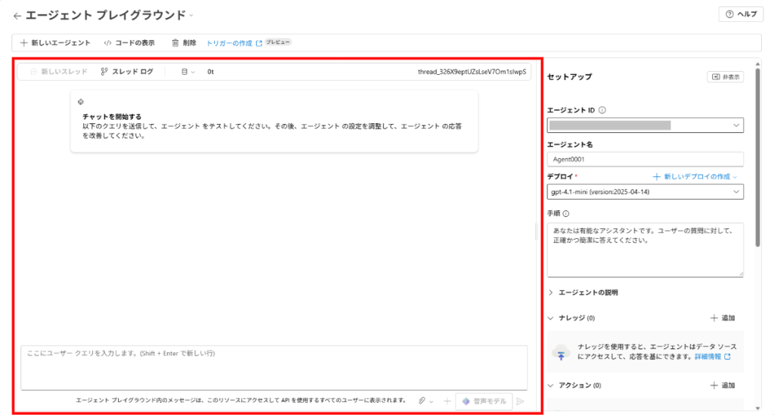Viewport: 774px width, 415px height.
Task: Open the エージェント ID dropdown
Action: [x=645, y=125]
